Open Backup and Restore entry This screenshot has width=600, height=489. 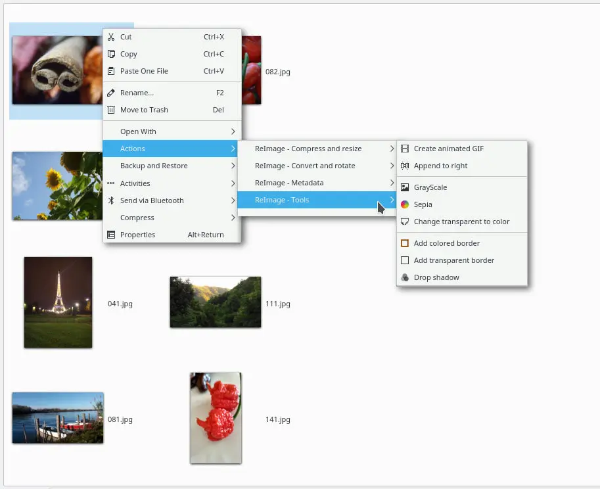click(172, 166)
